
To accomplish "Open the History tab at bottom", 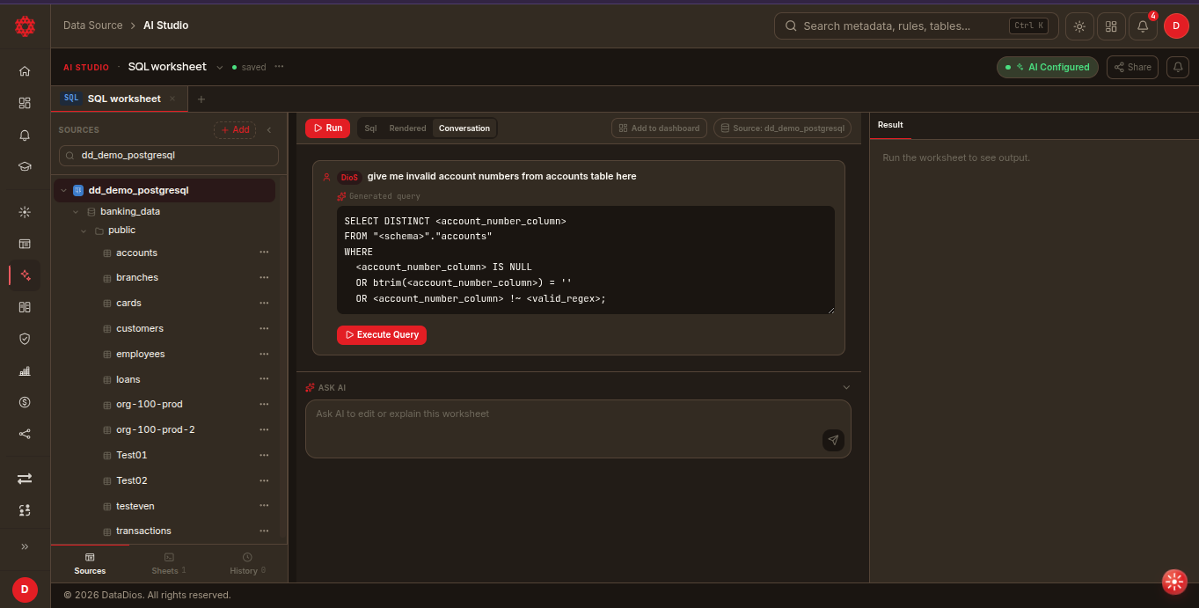I will [247, 563].
